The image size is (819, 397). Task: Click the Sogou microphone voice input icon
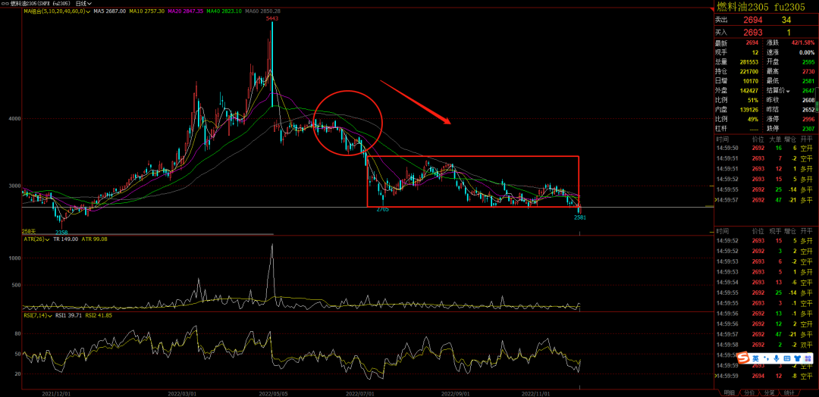coord(777,358)
